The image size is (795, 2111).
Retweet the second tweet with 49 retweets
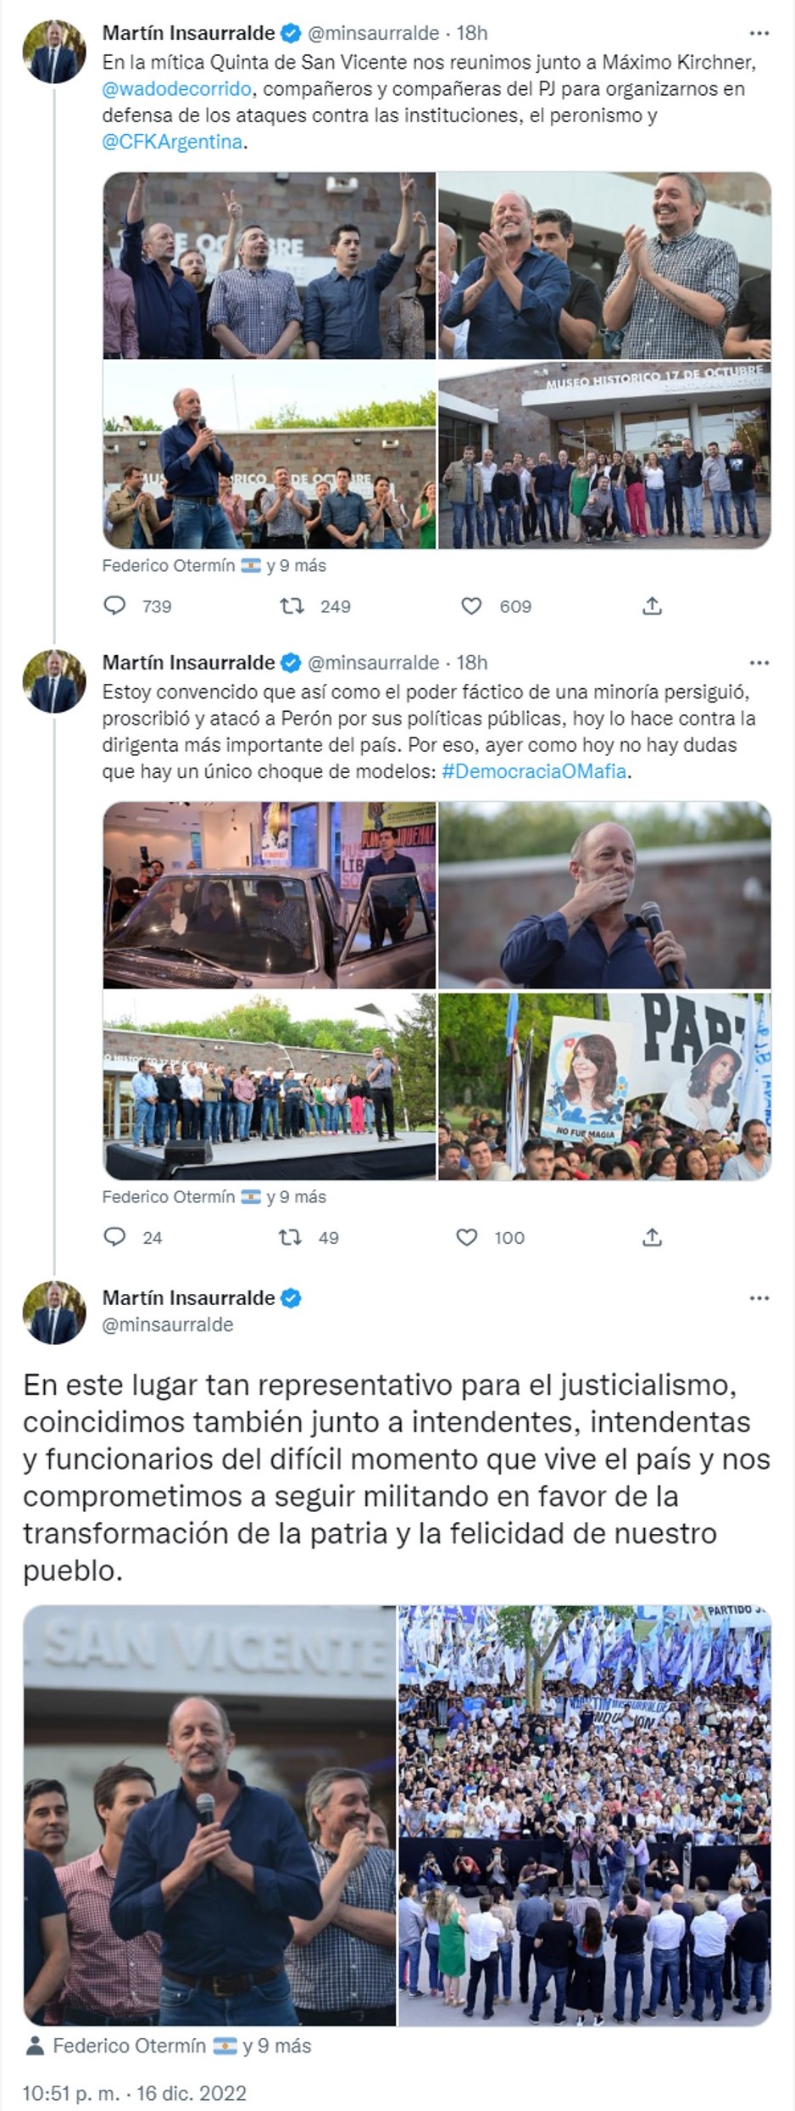pyautogui.click(x=291, y=1237)
